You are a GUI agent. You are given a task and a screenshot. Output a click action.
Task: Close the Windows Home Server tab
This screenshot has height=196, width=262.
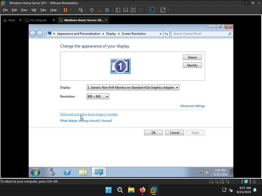click(106, 20)
